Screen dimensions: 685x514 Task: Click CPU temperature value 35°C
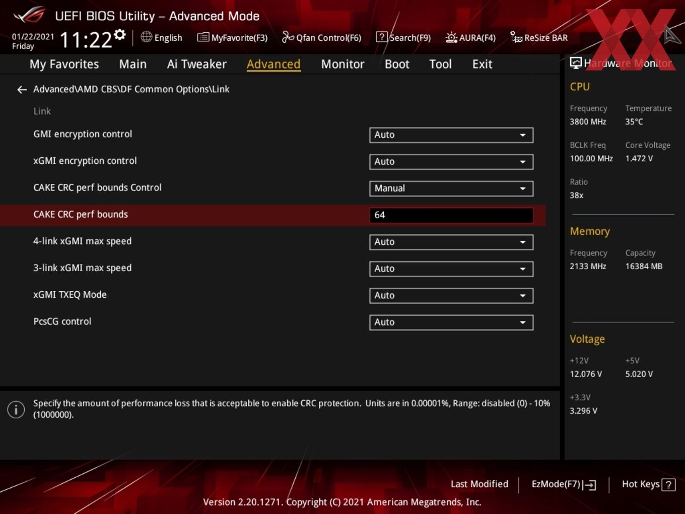[x=634, y=121]
